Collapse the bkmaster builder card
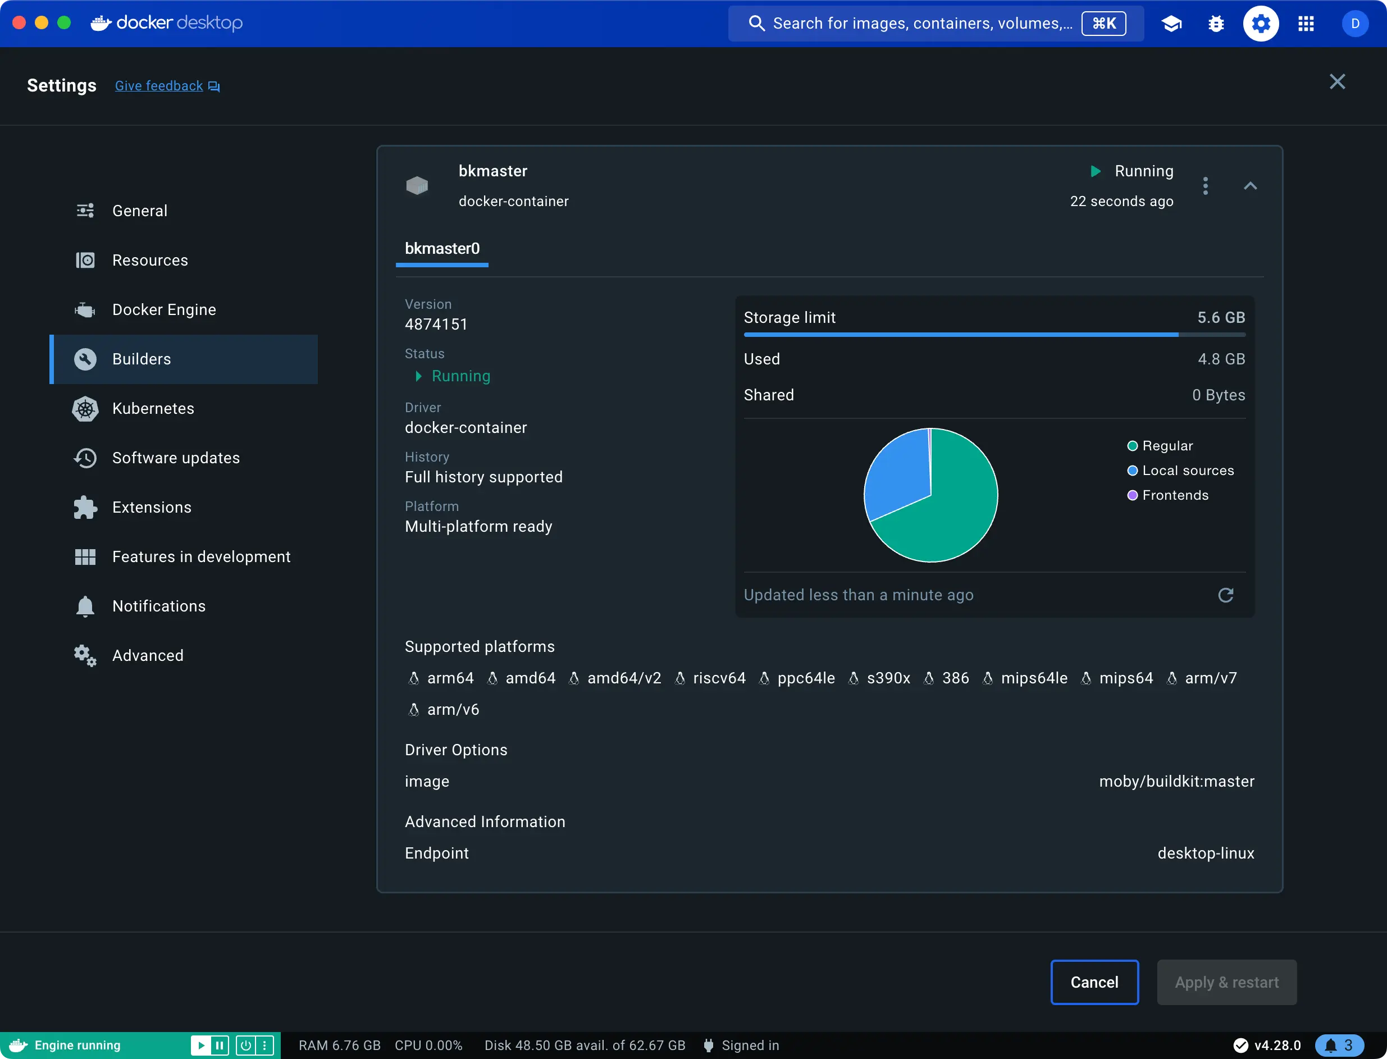Screen dimensions: 1387x1059 pyautogui.click(x=1249, y=186)
